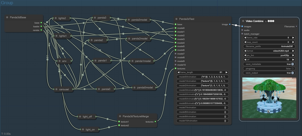Collapse the Panda3dTextureMerge node dot
The height and width of the screenshot is (136, 302).
click(120, 116)
